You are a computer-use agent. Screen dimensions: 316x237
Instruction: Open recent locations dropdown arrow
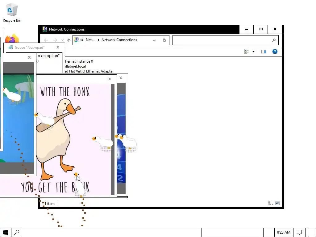[62, 40]
